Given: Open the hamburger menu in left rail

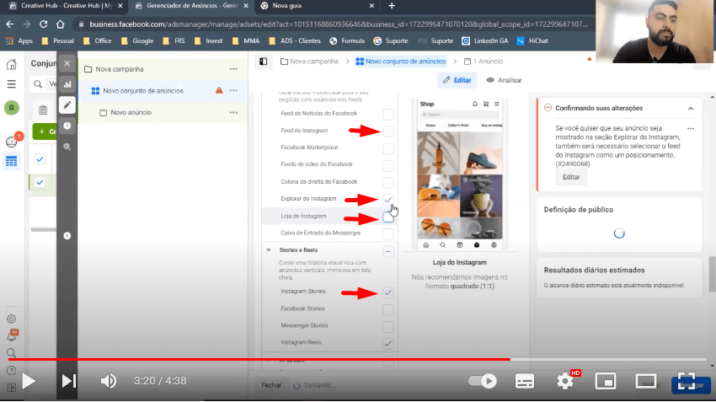Looking at the screenshot, I should (x=12, y=84).
